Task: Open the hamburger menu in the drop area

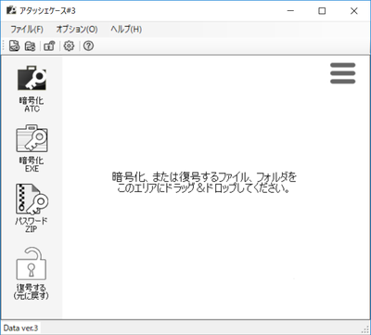Action: tap(342, 73)
